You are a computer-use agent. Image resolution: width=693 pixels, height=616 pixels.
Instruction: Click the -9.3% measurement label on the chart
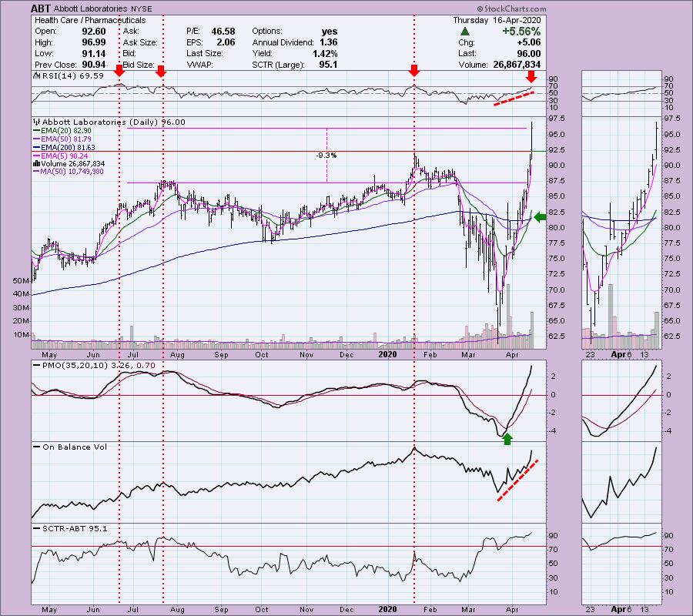326,156
